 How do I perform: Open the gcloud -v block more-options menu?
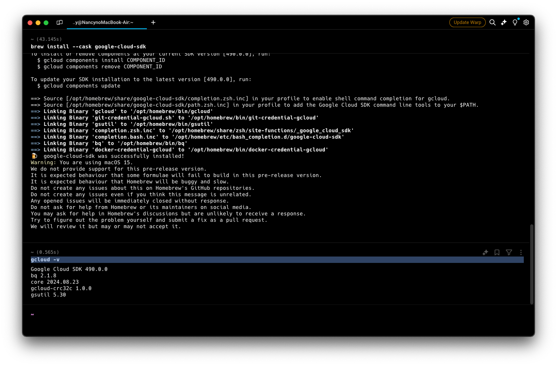pyautogui.click(x=521, y=253)
